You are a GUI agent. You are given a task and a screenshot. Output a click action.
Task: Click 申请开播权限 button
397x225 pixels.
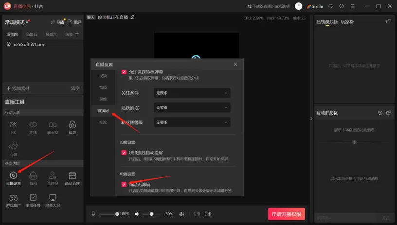click(287, 214)
